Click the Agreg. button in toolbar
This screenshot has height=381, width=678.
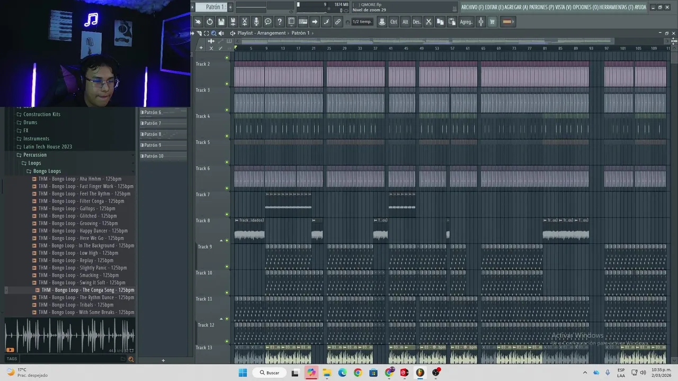[466, 22]
